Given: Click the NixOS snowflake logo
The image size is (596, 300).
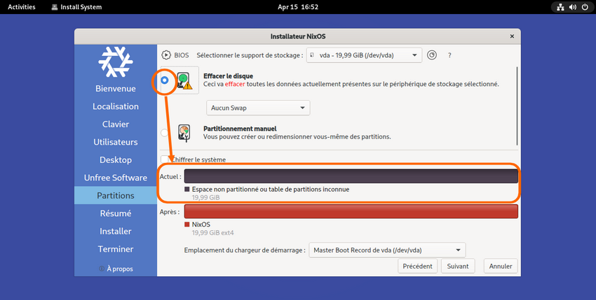Looking at the screenshot, I should click(116, 62).
